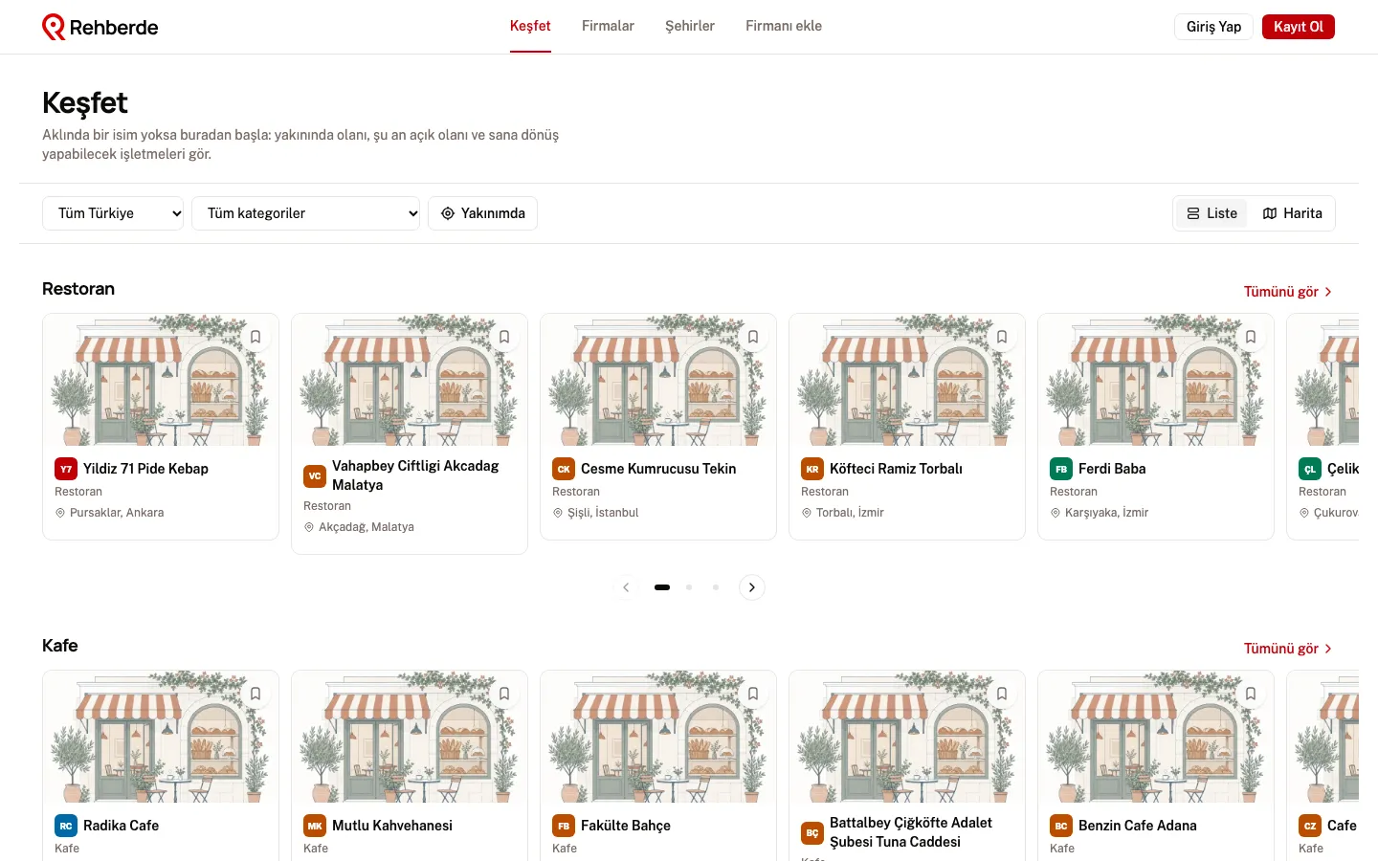Image resolution: width=1378 pixels, height=861 pixels.
Task: Click the YT badge on Yildiz 71
Action: (66, 469)
